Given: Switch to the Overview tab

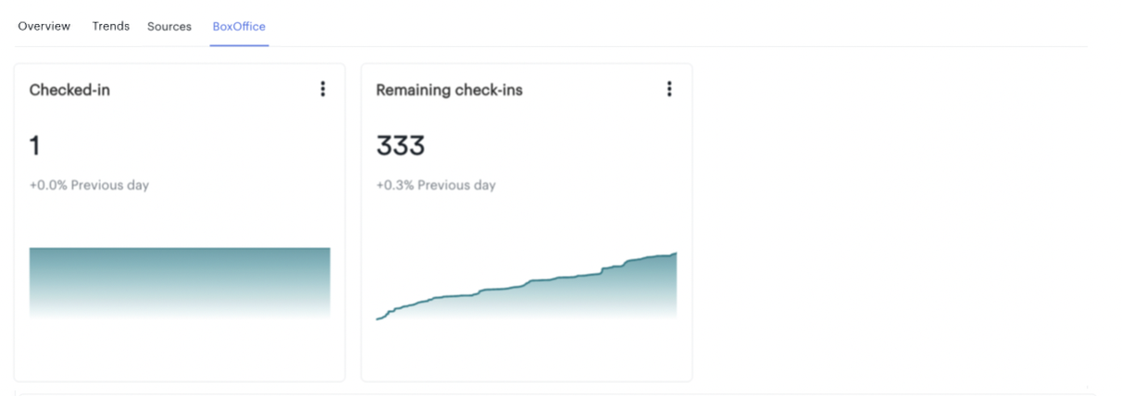Looking at the screenshot, I should coord(44,26).
